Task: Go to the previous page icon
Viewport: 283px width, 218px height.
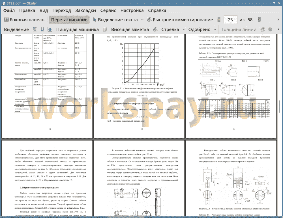Action: coord(219,20)
